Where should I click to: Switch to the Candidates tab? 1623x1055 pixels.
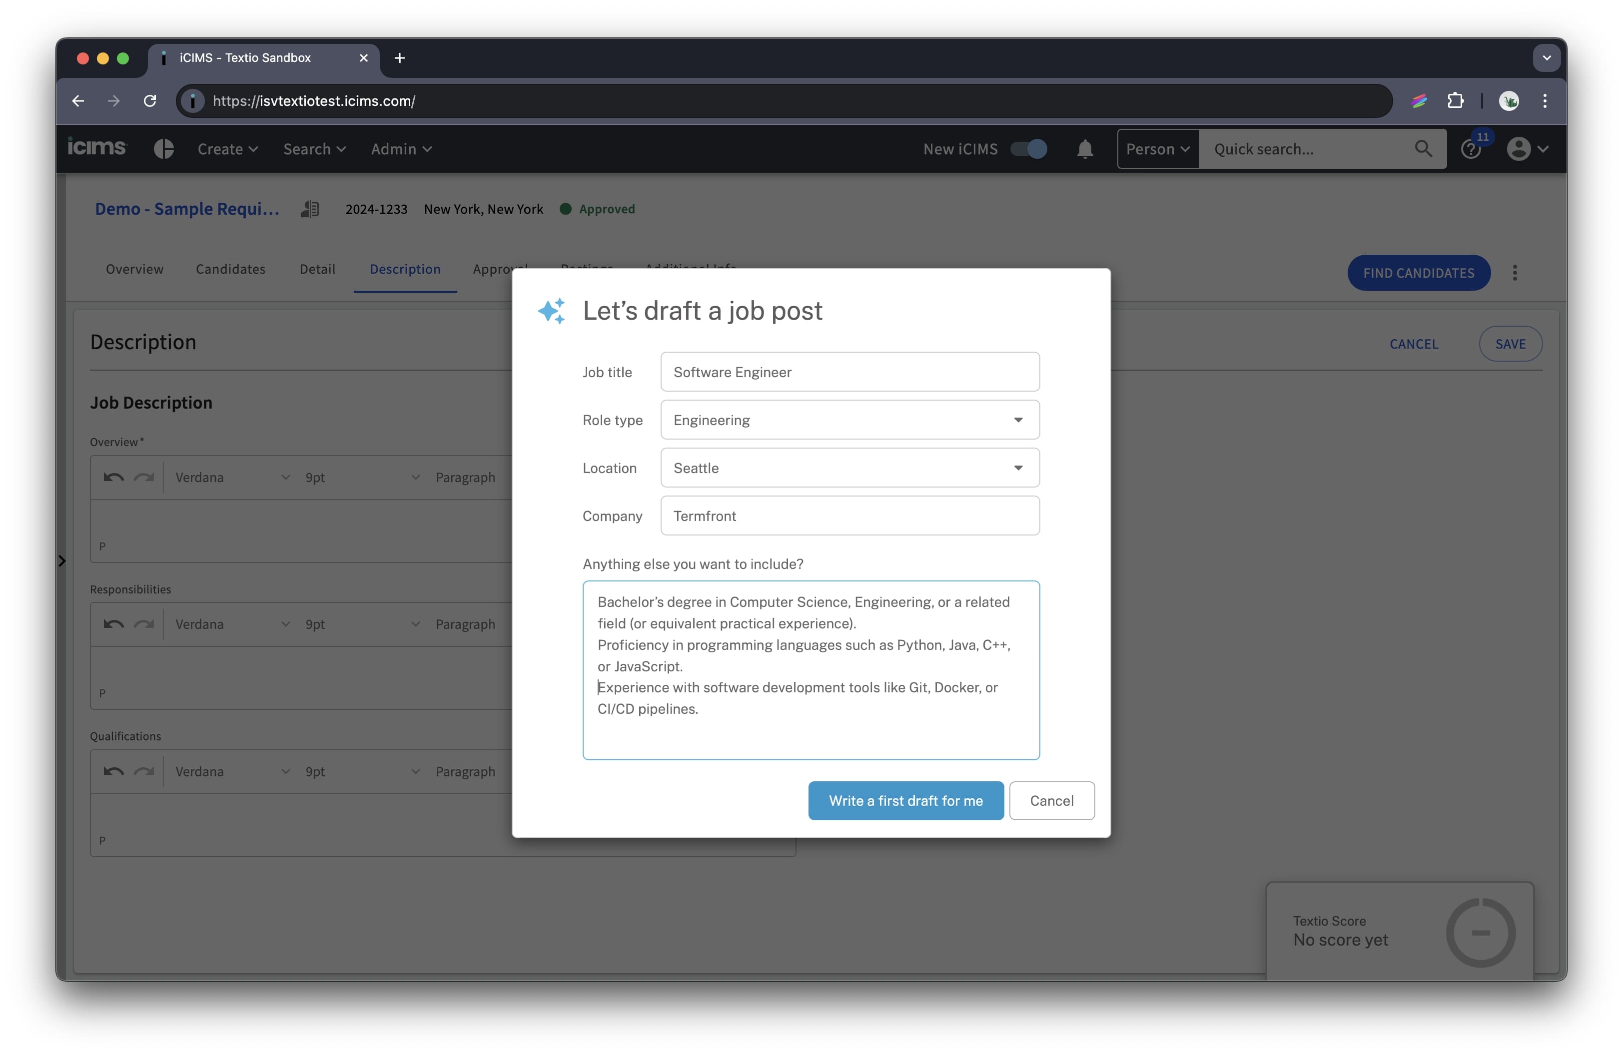pos(230,269)
